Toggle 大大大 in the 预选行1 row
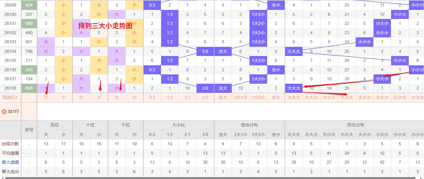Image resolution: width=424 pixels, height=179 pixels. [294, 98]
